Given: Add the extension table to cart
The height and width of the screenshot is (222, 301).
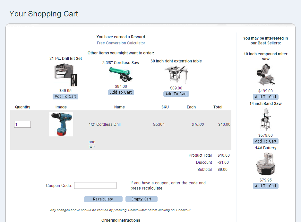Looking at the screenshot, I should pyautogui.click(x=176, y=94).
